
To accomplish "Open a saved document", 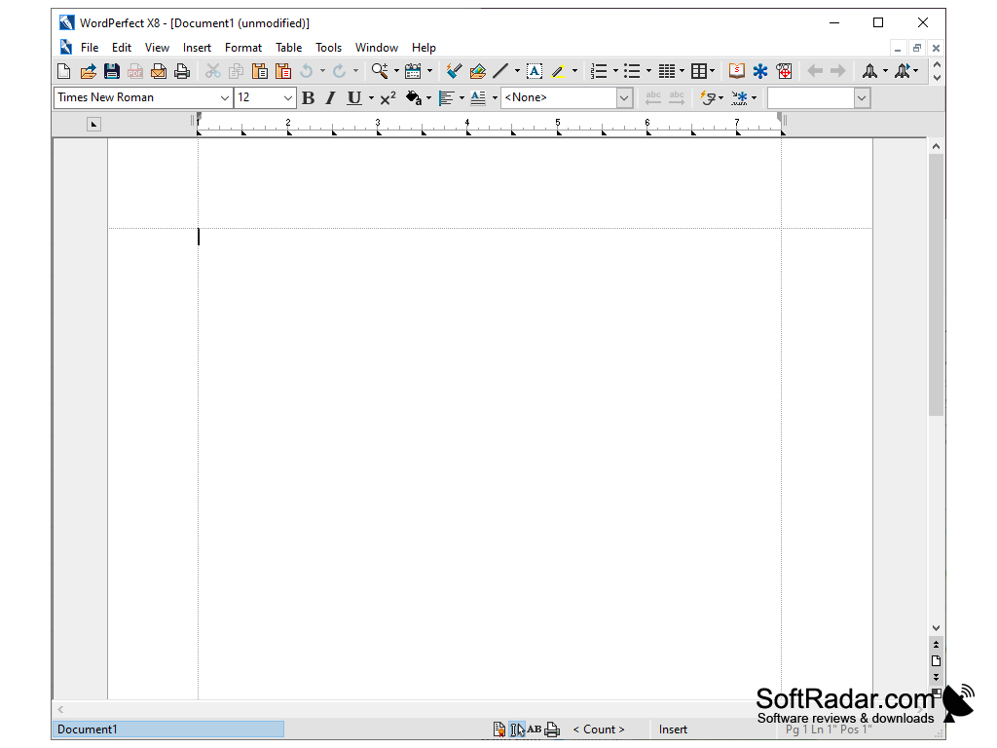I will (x=87, y=70).
